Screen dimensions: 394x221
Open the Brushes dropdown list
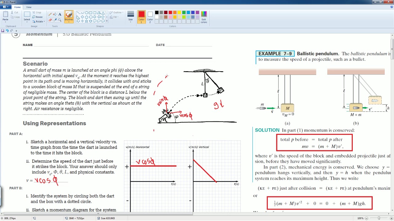69,22
